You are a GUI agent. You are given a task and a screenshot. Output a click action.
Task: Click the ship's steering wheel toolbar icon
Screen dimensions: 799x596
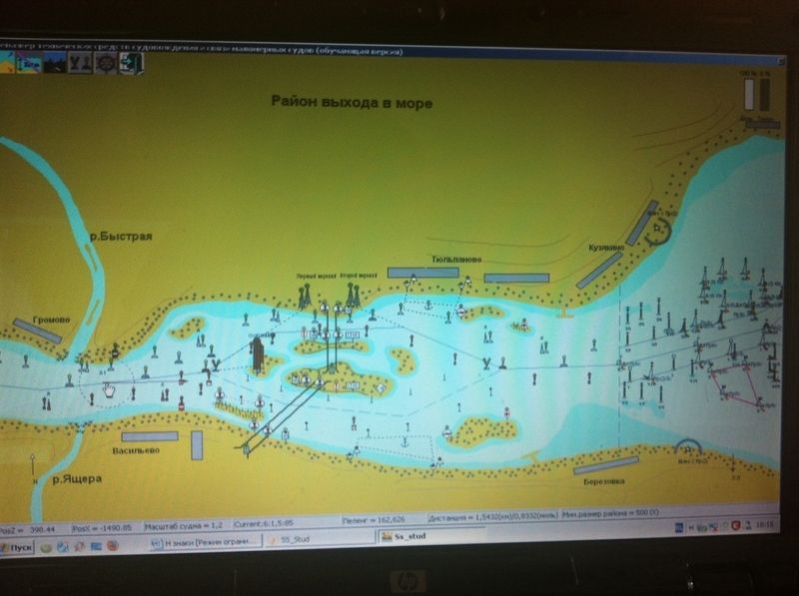click(106, 62)
